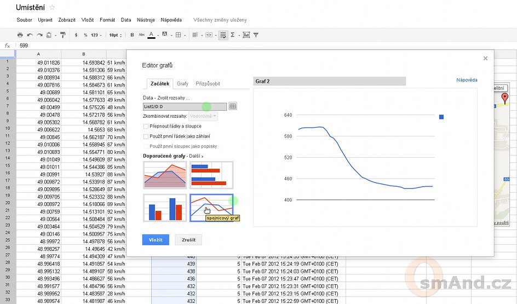This screenshot has height=304, width=517.
Task: Check Použít první sloupec jako popisky
Action: 146,146
